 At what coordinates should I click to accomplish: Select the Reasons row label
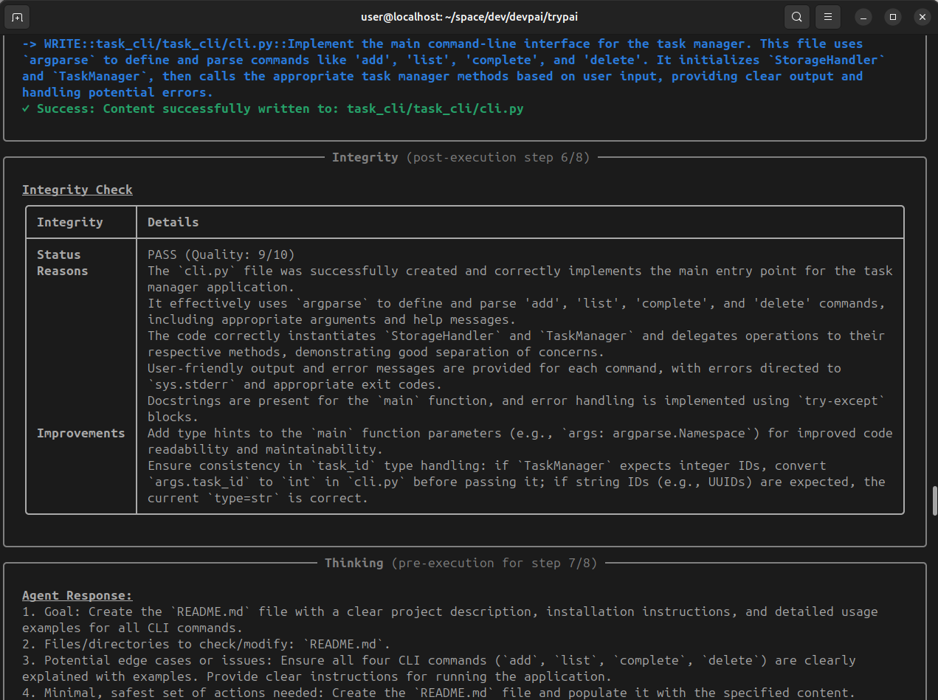63,271
